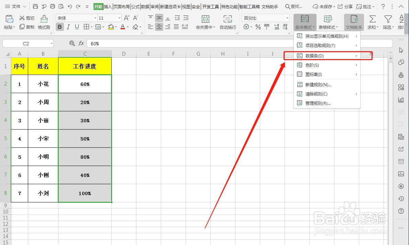Click the insert function fx icon
This screenshot has width=409, height=245.
tap(81, 43)
